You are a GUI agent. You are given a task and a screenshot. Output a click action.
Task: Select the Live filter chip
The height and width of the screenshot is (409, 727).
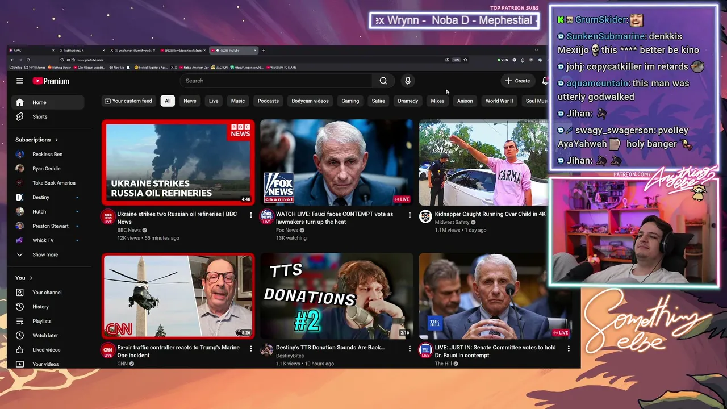click(214, 101)
